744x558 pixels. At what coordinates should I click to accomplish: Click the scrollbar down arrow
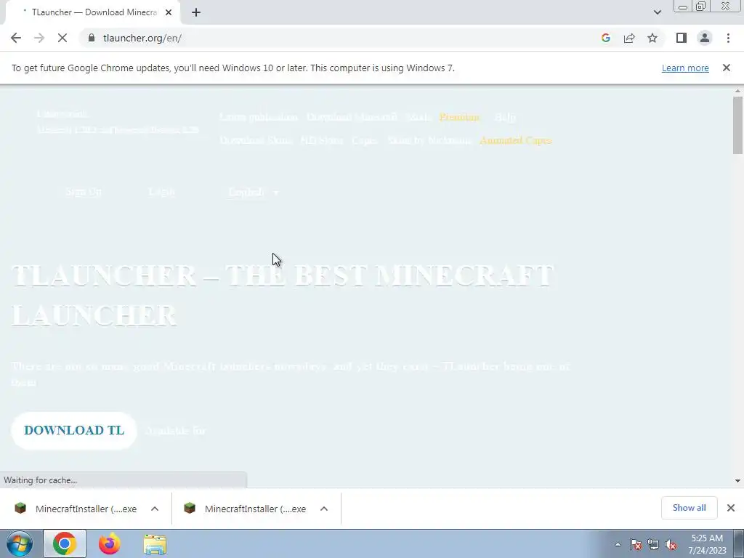click(x=737, y=481)
